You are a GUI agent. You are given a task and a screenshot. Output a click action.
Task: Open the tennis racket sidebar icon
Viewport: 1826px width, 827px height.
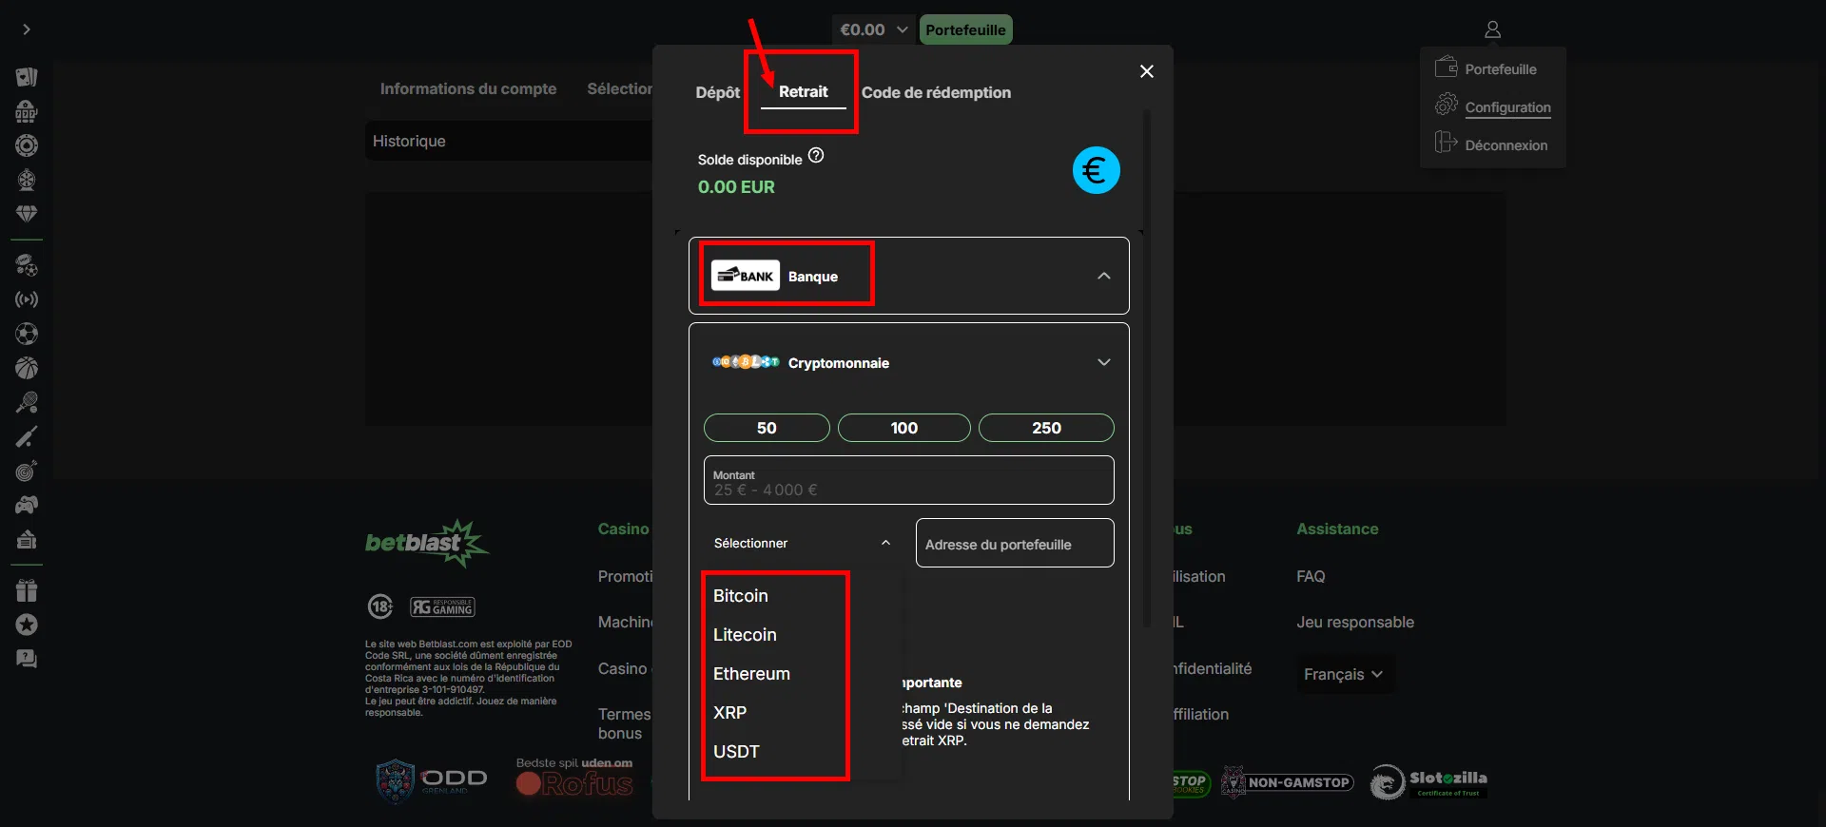[x=27, y=402]
